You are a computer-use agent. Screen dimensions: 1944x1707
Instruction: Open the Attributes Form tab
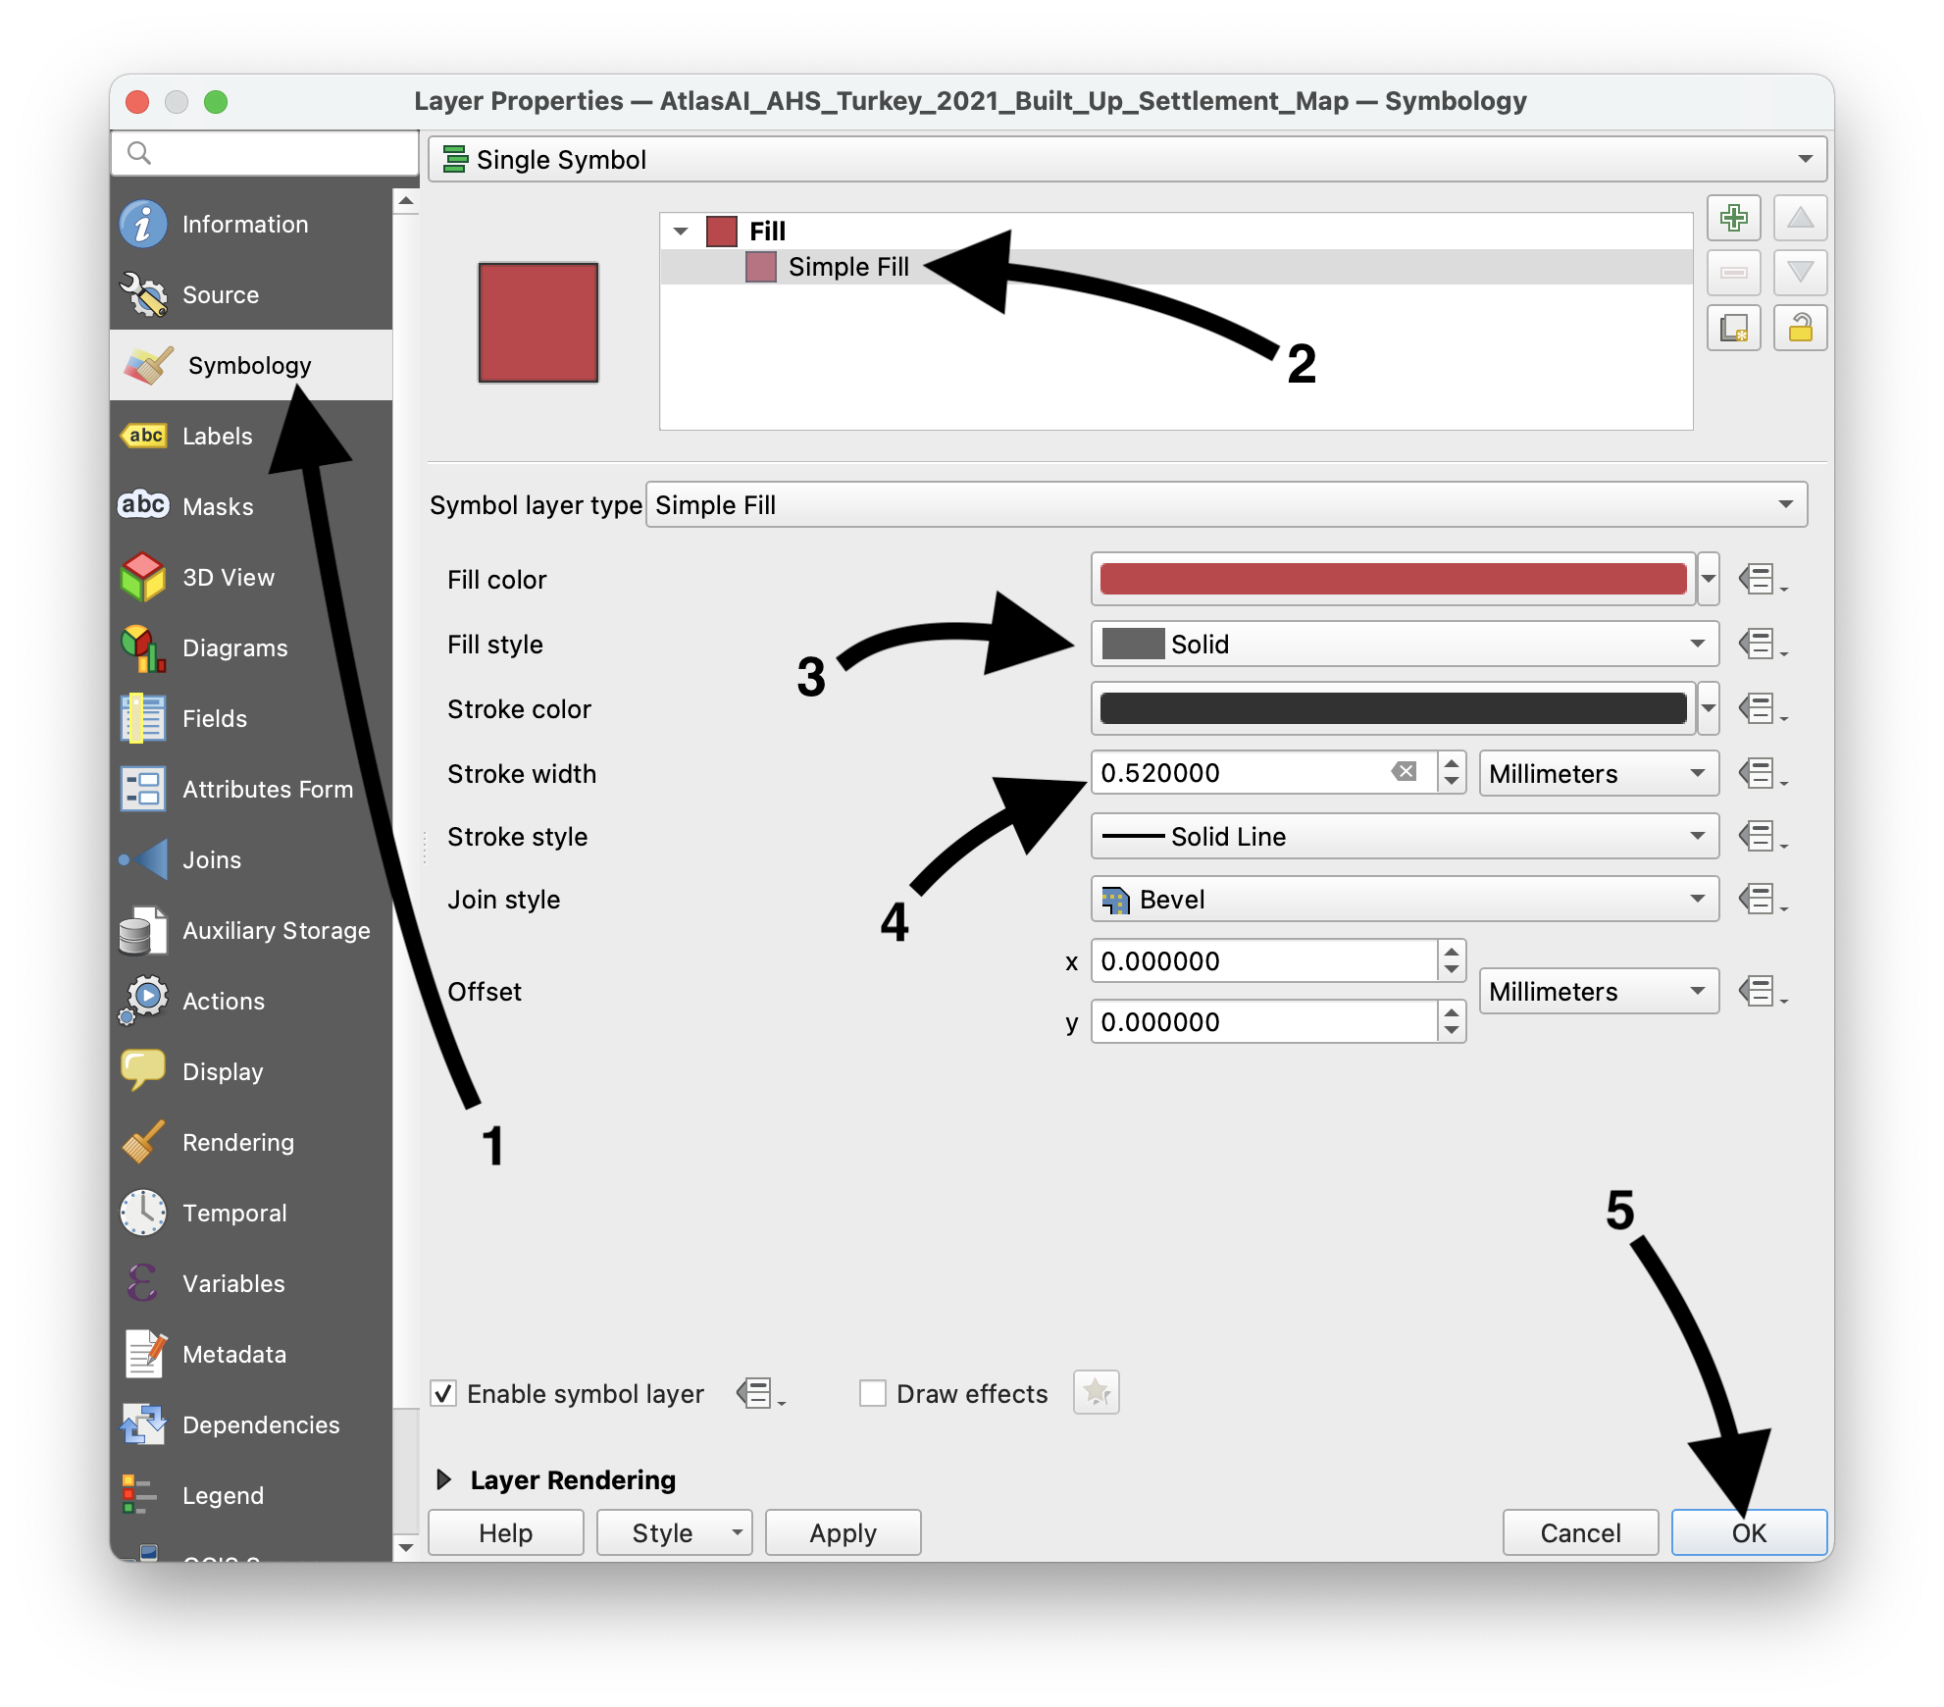(x=251, y=789)
